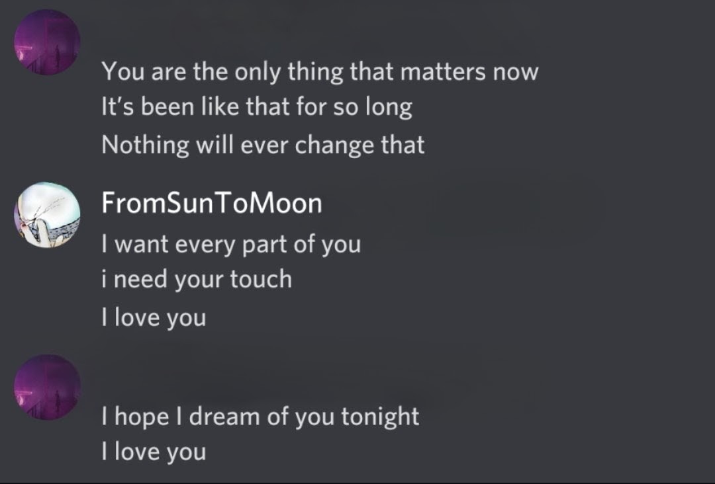Select the message 'Nothing will ever change that'
This screenshot has width=715, height=484.
[x=263, y=145]
